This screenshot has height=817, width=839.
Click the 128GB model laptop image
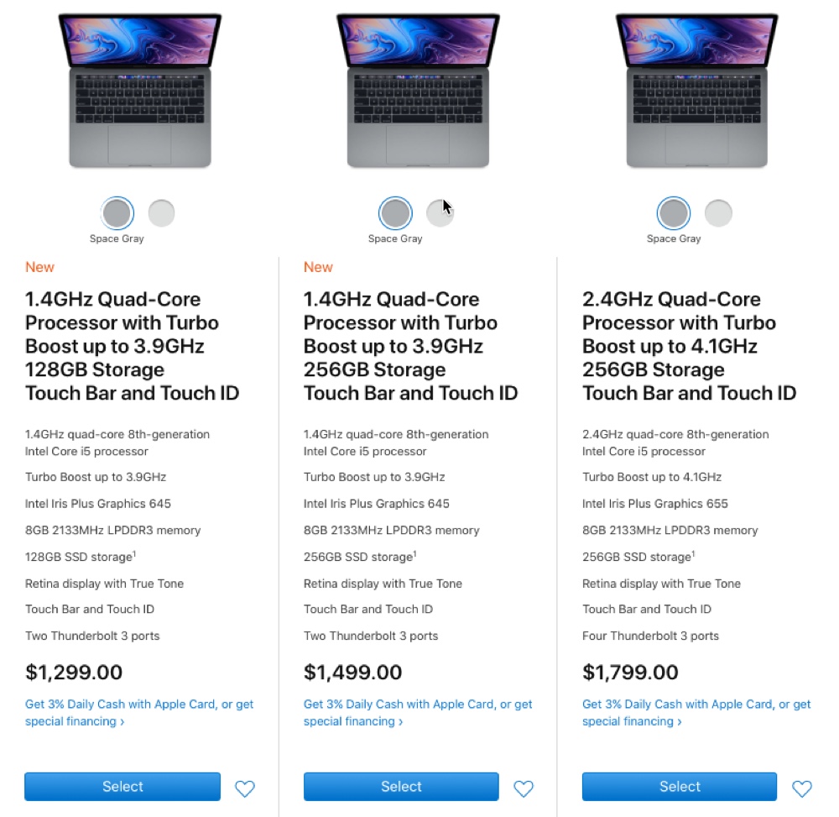tap(139, 91)
